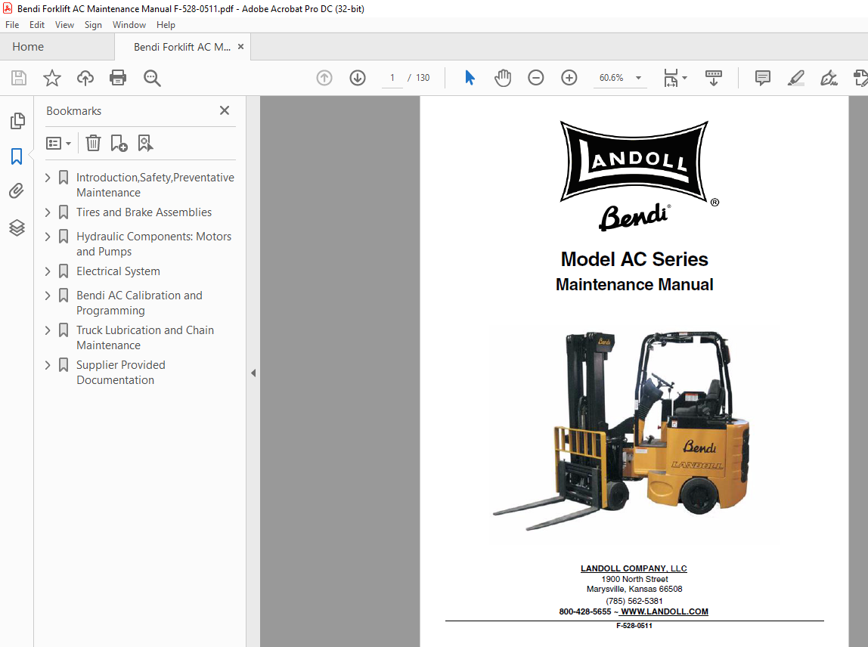Click the fit page width icon
Viewport: 868px width, 647px height.
(x=671, y=78)
